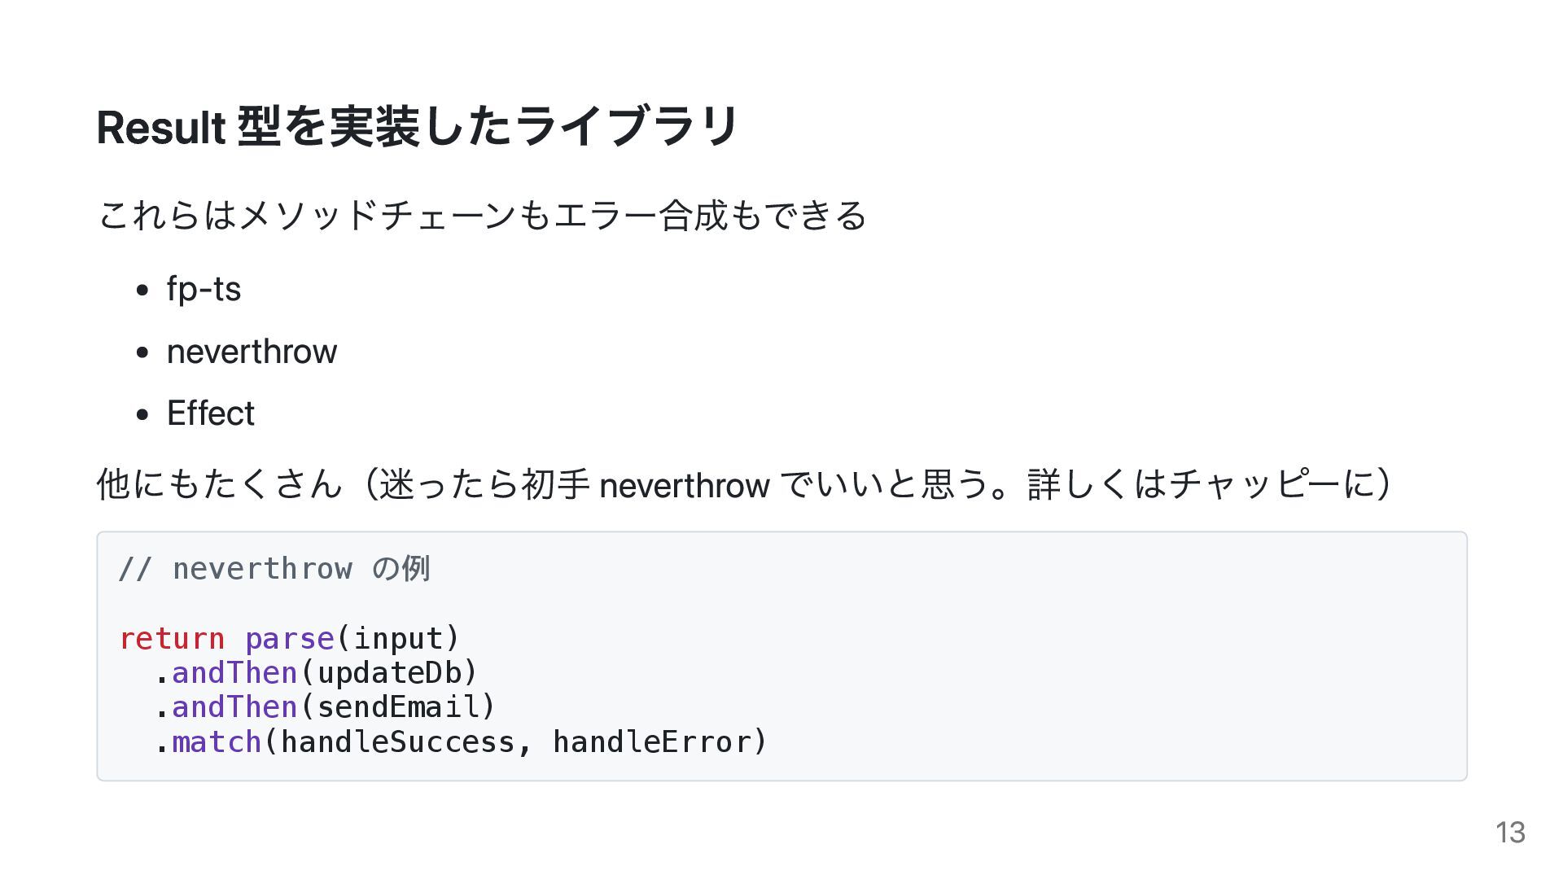Click the "handleSuccess" argument
The image size is (1563, 879).
(x=397, y=742)
